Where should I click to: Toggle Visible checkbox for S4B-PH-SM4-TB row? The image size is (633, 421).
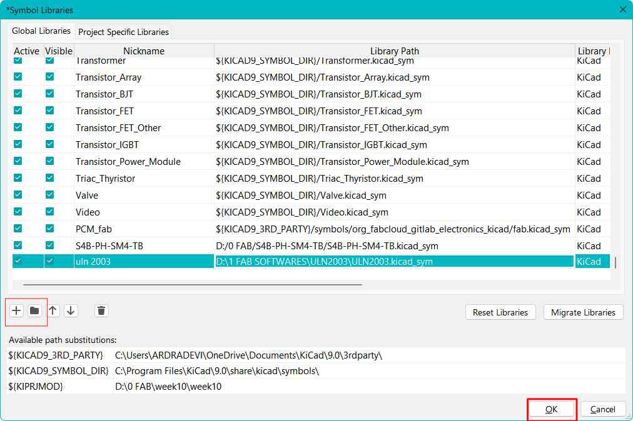tap(49, 245)
